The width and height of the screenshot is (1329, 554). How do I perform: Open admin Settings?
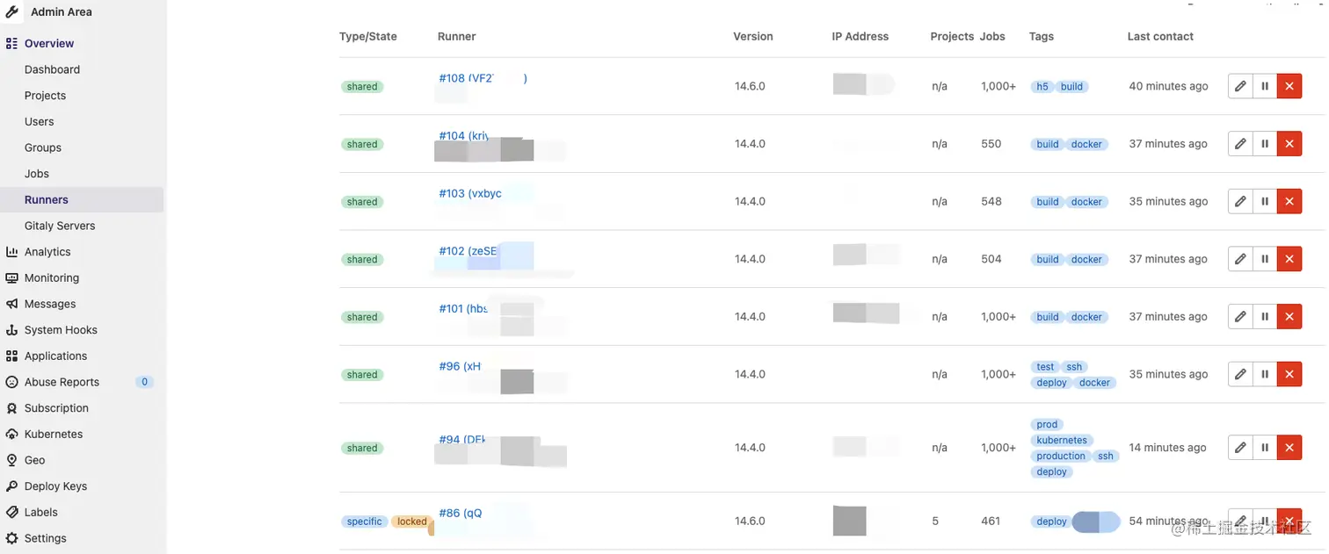point(45,538)
